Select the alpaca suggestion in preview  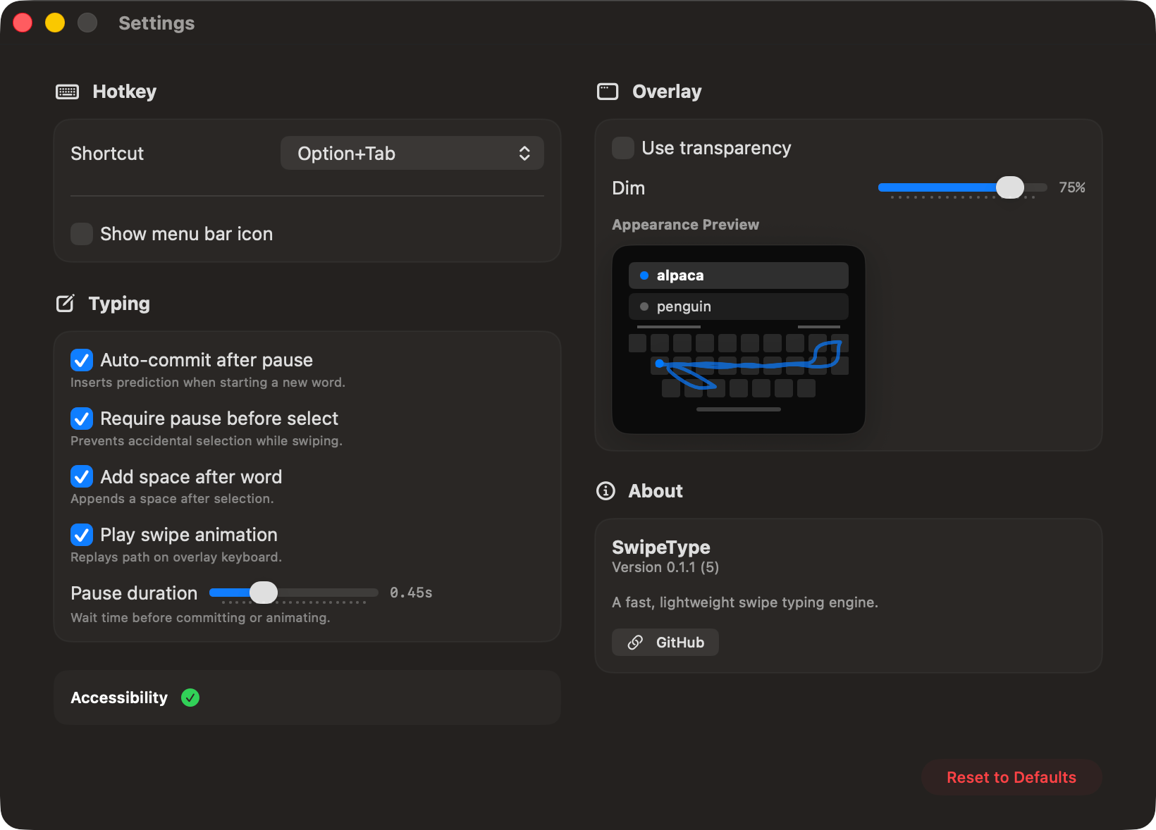(739, 275)
